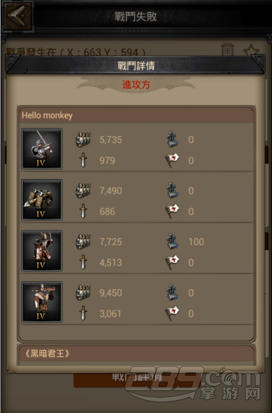Click tombstone icon in catapult row
Screen dimensions: 272x413
(173, 190)
